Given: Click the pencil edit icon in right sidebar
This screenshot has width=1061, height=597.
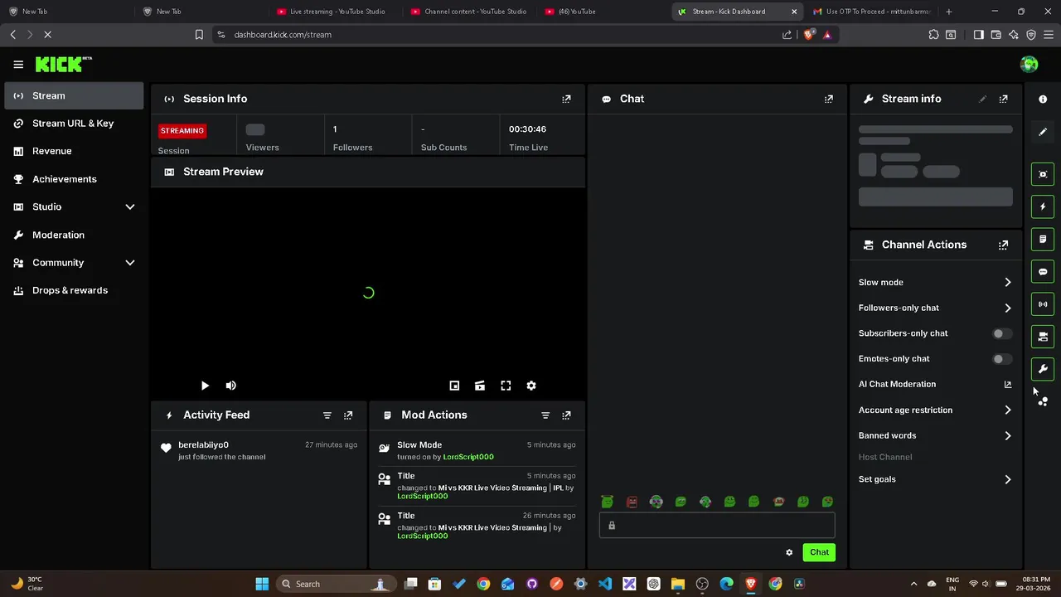Looking at the screenshot, I should 1043,132.
